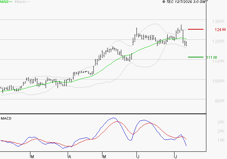Image resolution: width=227 pixels, height=159 pixels.
Task: Click the 12000 price axis label
Action: click(x=218, y=42)
